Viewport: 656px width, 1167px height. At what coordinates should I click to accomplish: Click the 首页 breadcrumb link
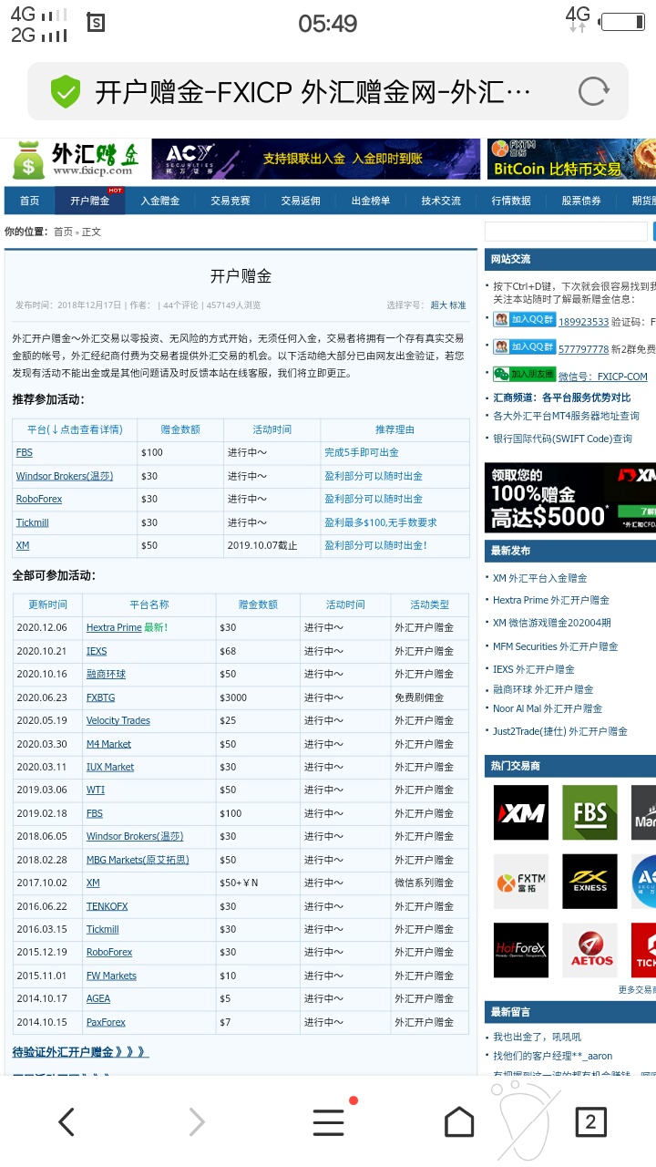pos(63,232)
